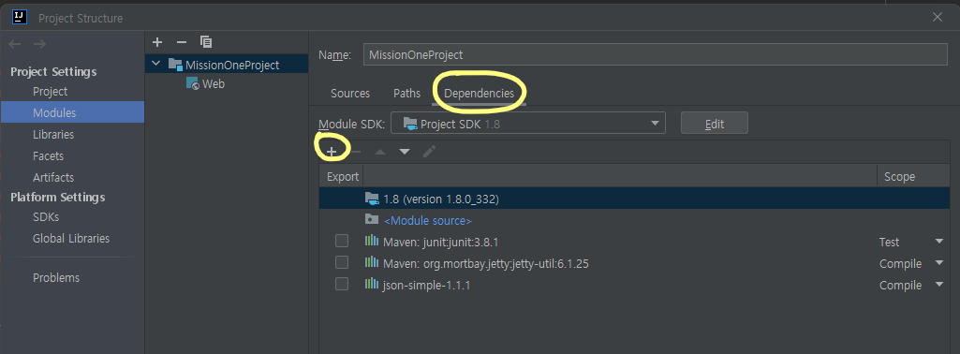Click the MissionOneProject module folder icon
Screen dimensions: 960x354
[175, 65]
